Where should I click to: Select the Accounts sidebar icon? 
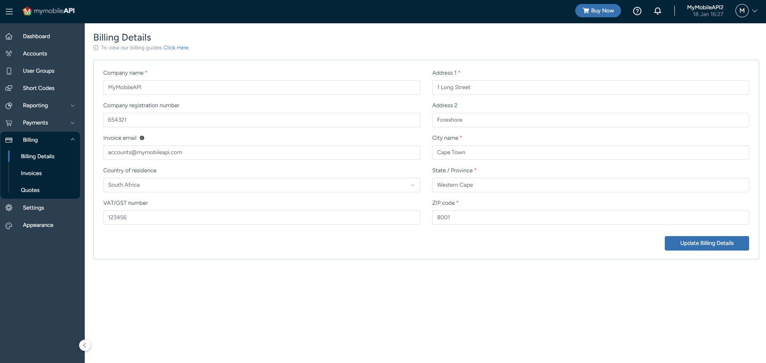point(9,53)
